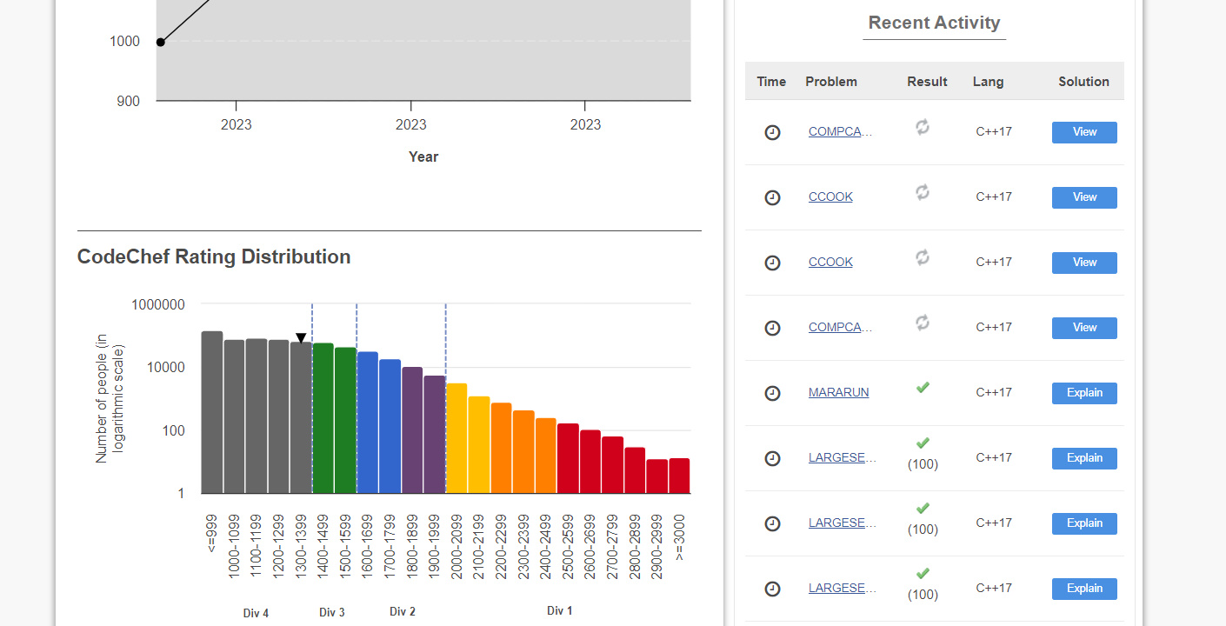Click View button in second CCOOK row
This screenshot has height=626, width=1226.
1084,263
